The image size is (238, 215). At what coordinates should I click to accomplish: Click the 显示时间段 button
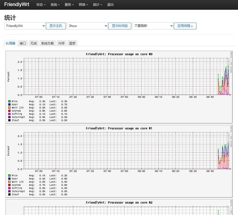120,26
